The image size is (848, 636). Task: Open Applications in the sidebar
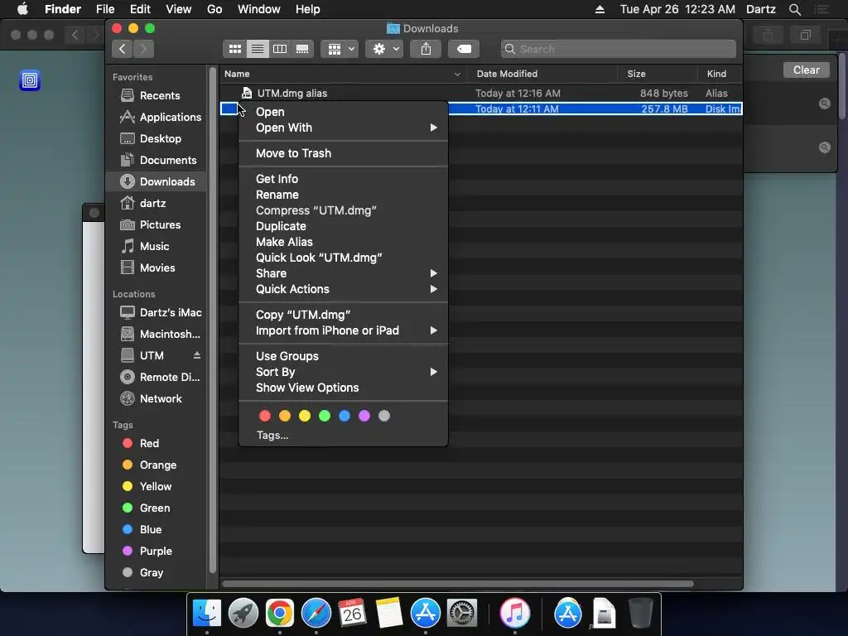pos(156,118)
